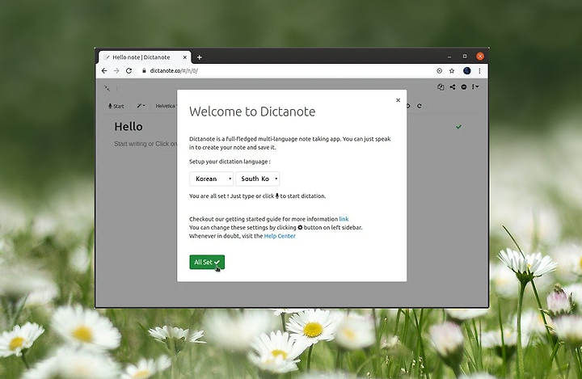Click the Welcome to Dictanote heading
582x379 pixels.
[252, 112]
